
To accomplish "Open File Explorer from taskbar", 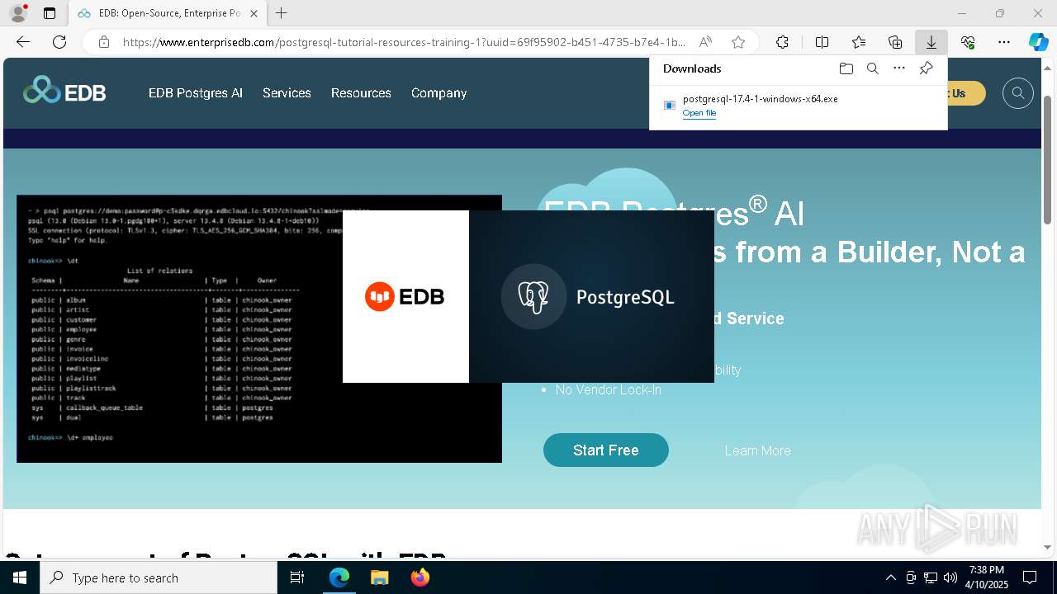I will tap(379, 577).
